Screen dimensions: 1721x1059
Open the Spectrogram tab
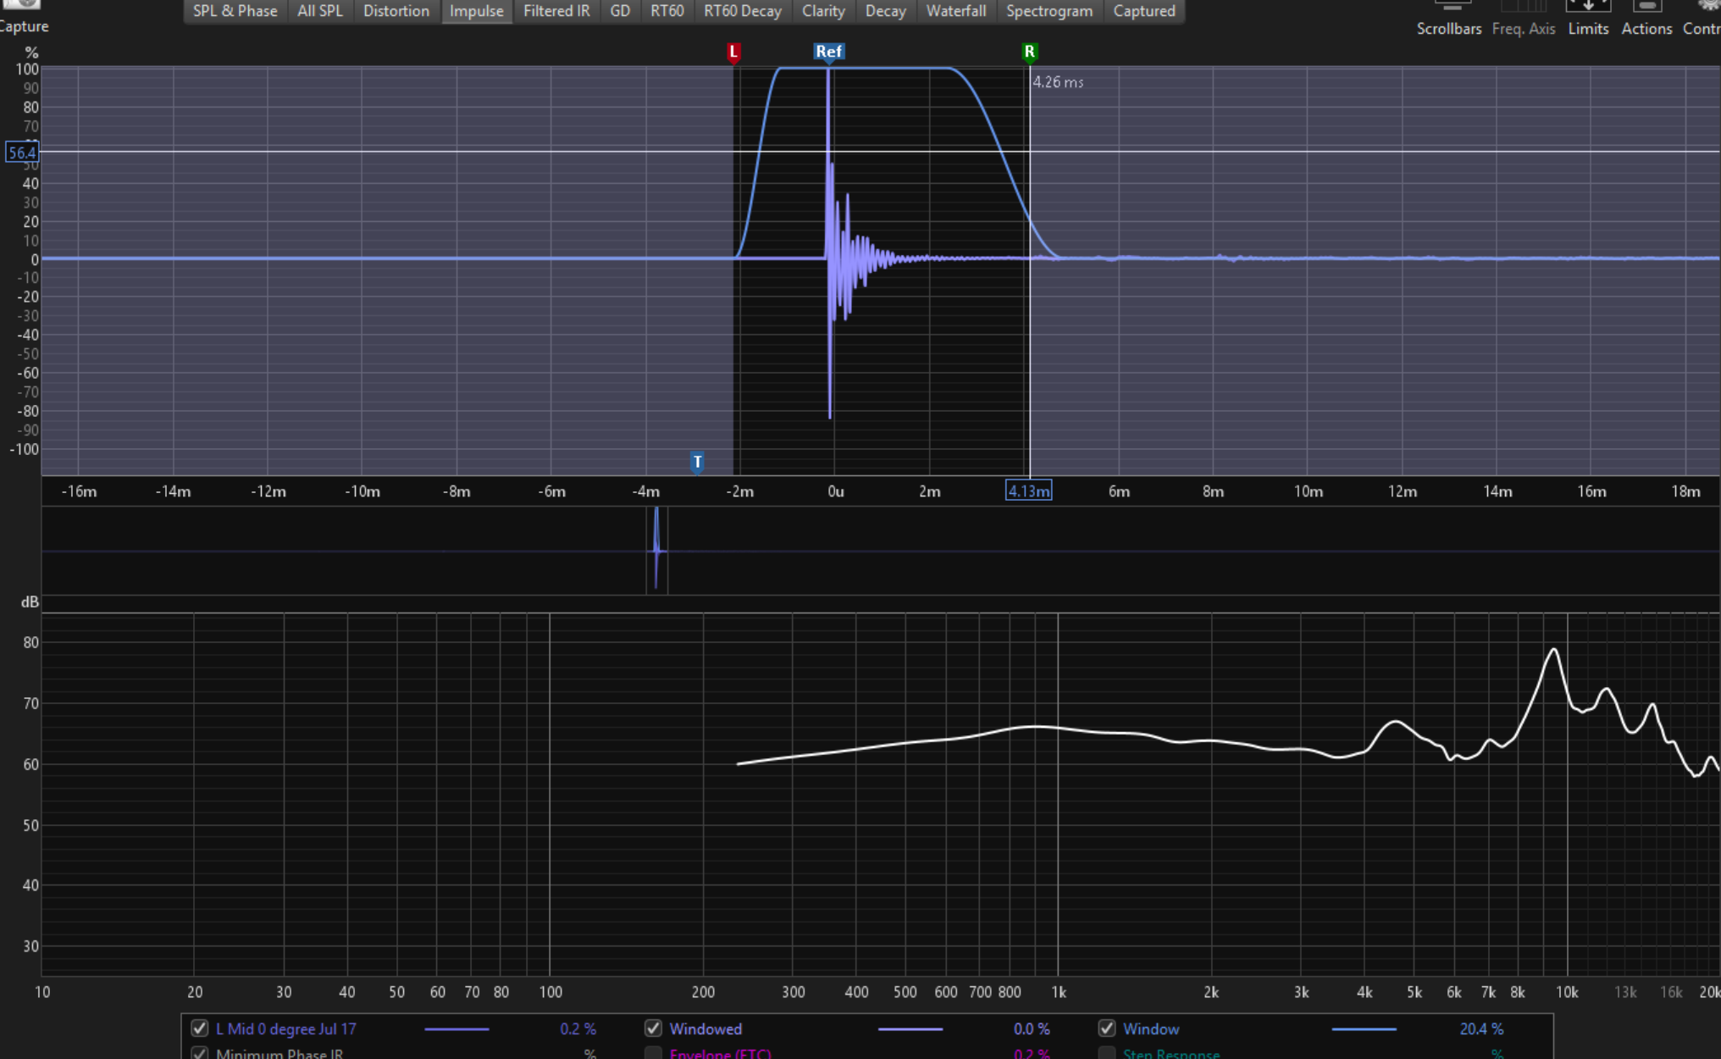(1049, 11)
